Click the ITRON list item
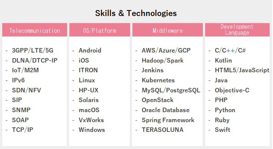 (88, 70)
